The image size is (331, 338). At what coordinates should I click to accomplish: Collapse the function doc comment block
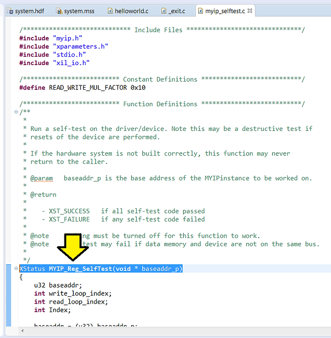(16, 112)
